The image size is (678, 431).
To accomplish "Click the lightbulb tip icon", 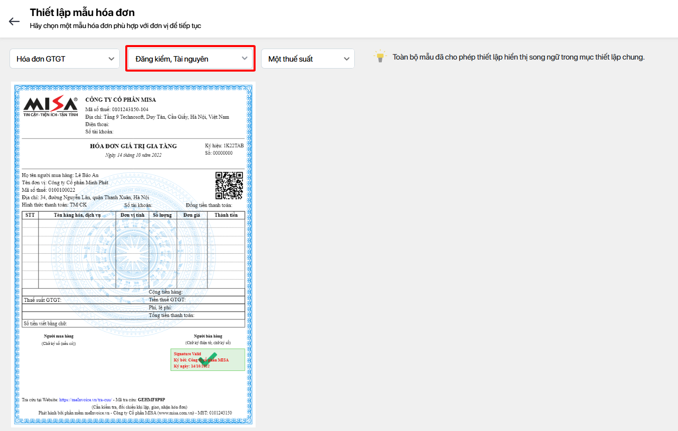I will (380, 56).
